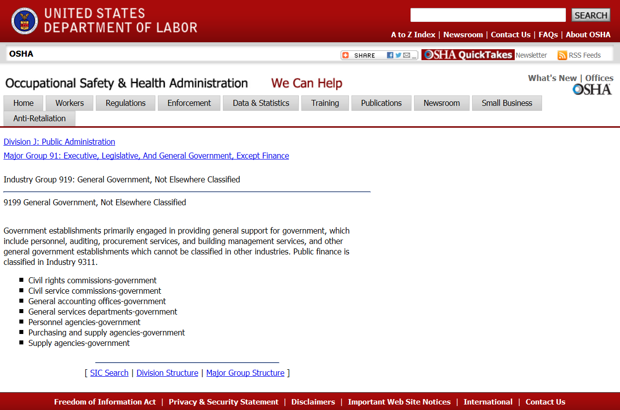Image resolution: width=620 pixels, height=410 pixels.
Task: Open the Major Group 91 link
Action: 146,156
